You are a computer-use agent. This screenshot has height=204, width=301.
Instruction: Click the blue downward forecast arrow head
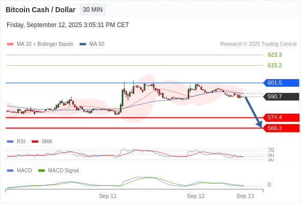click(x=259, y=124)
